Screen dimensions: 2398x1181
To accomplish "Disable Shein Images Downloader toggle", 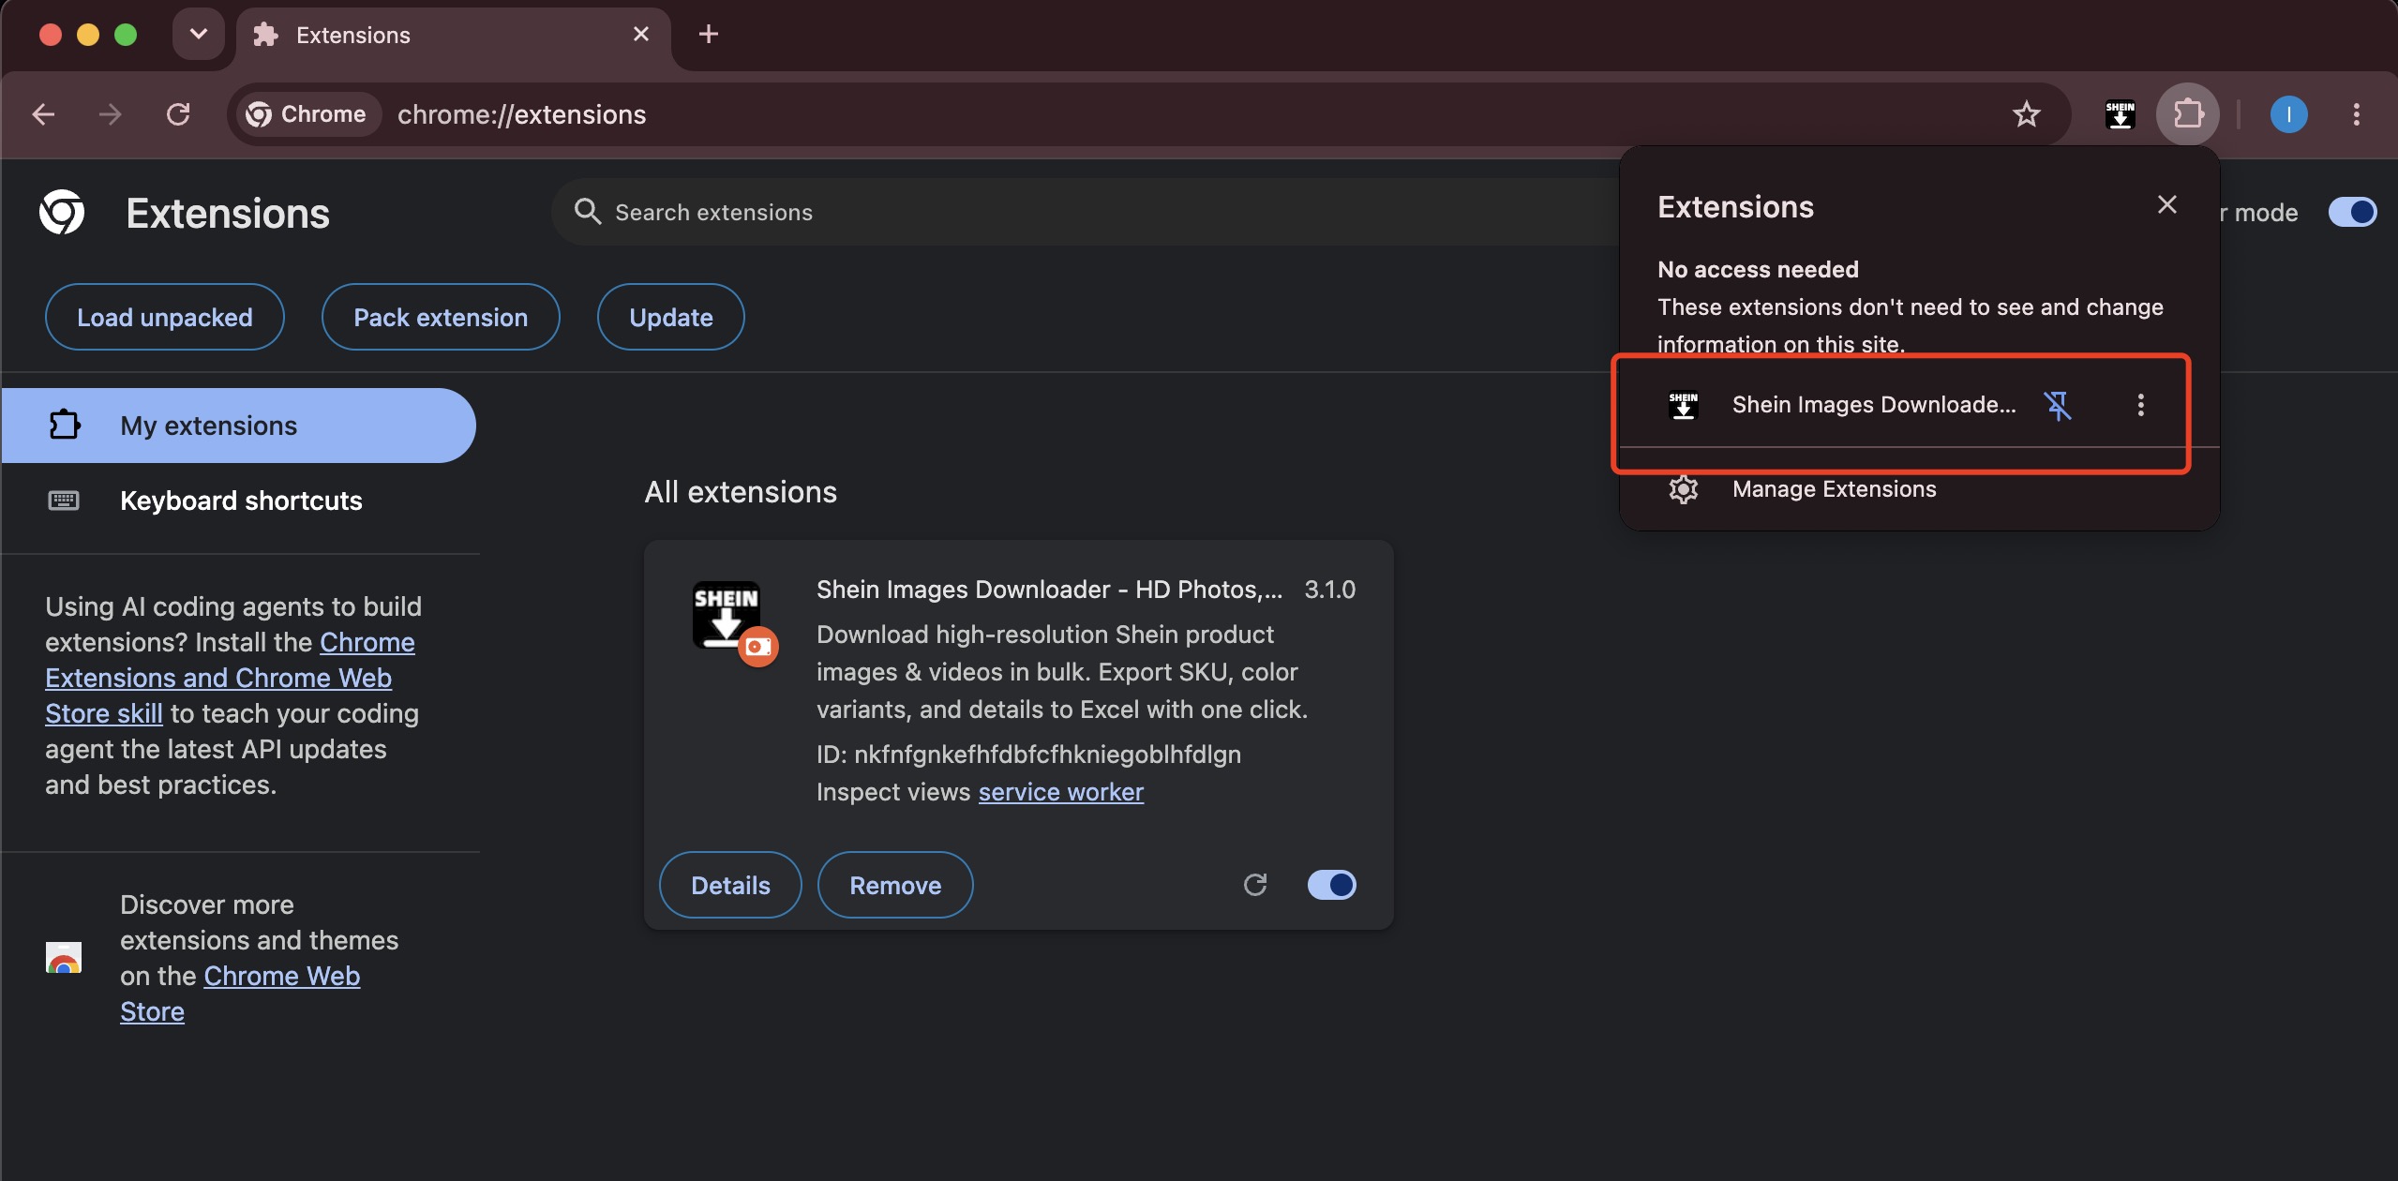I will 1331,885.
